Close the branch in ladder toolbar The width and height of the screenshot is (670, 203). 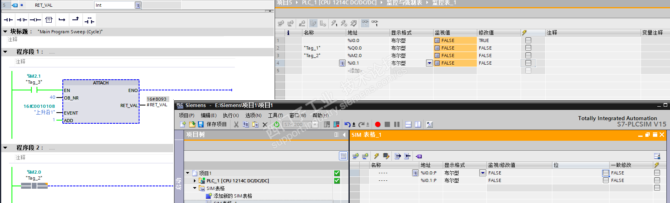pyautogui.click(x=76, y=19)
